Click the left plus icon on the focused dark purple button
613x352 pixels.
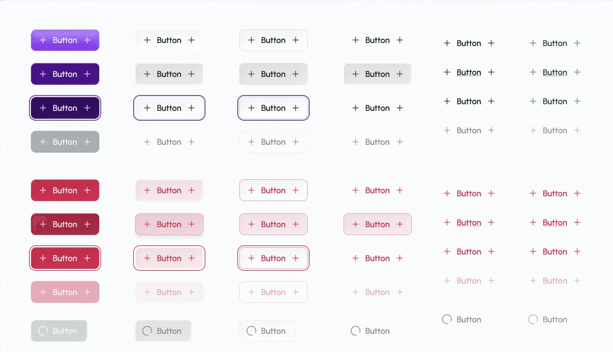(43, 108)
